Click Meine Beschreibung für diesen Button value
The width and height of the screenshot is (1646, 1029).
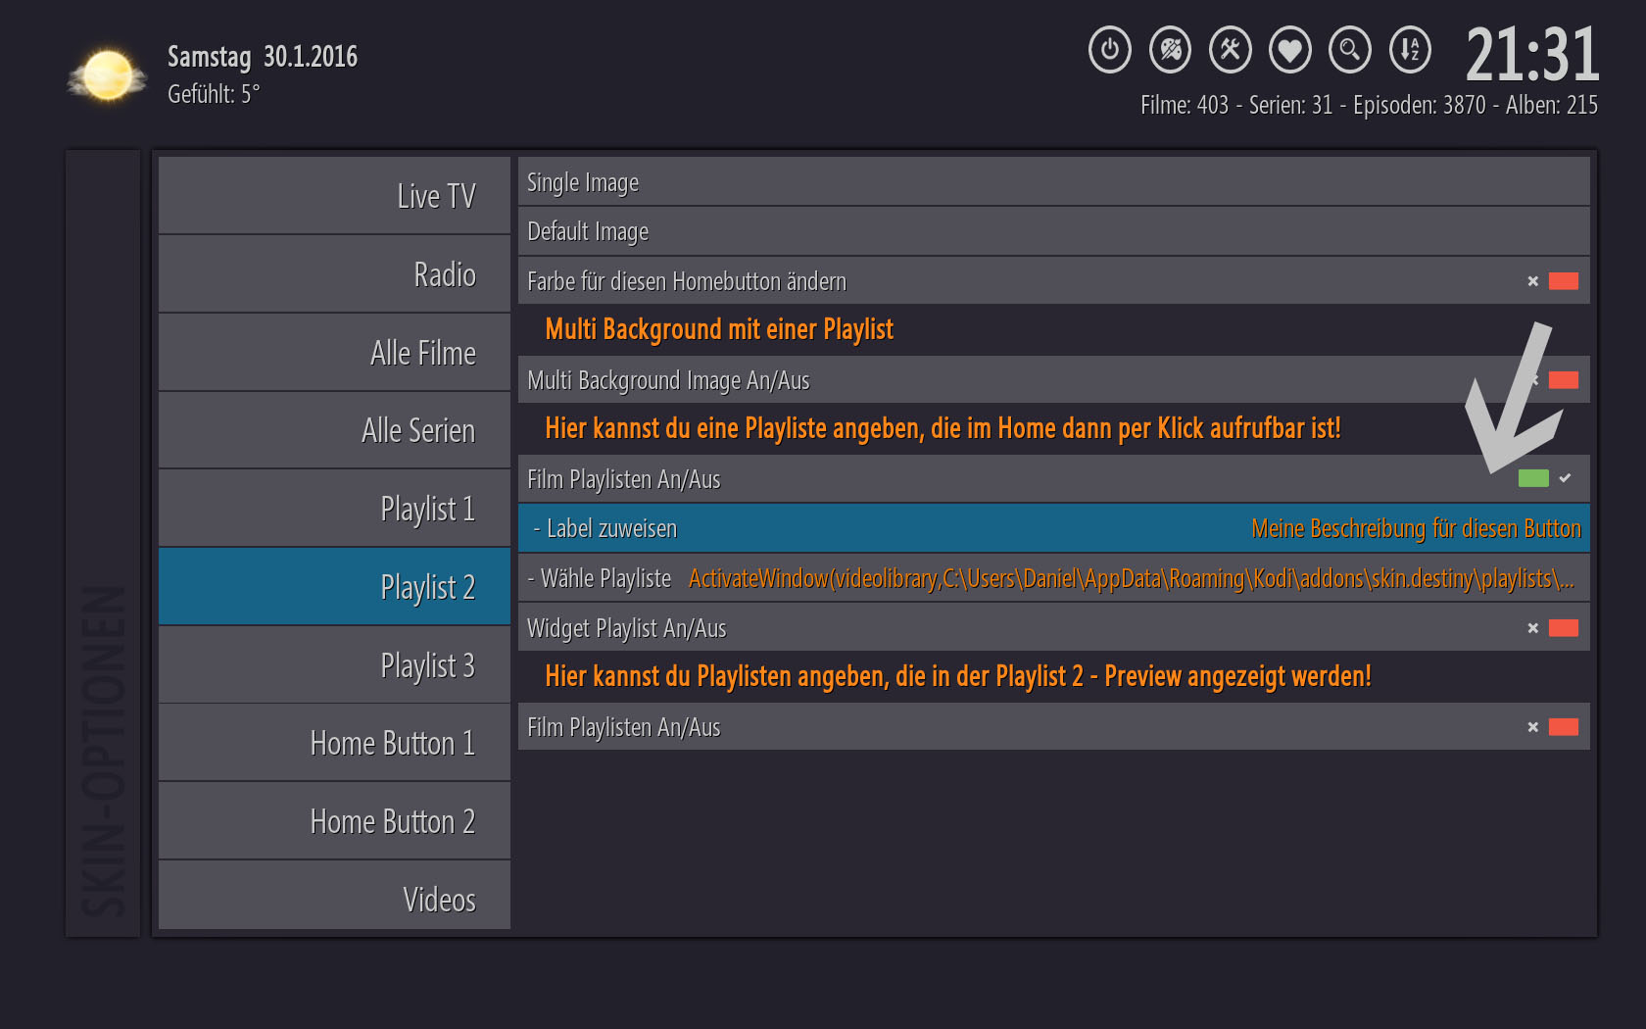click(x=1416, y=529)
